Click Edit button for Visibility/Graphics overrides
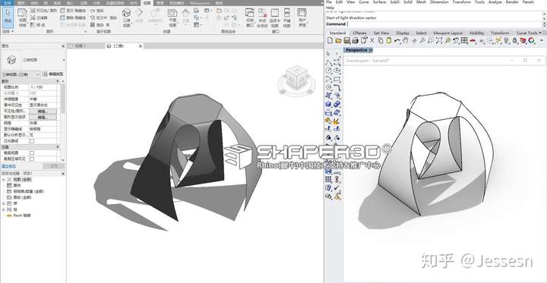547x283 pixels. coord(43,112)
